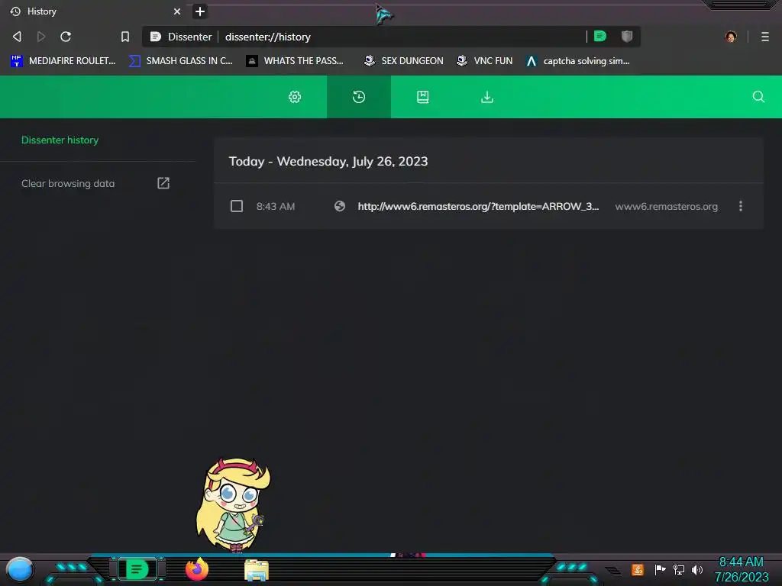The height and width of the screenshot is (586, 782).
Task: Click the Star Butterfly desktop mascot
Action: pos(233,505)
